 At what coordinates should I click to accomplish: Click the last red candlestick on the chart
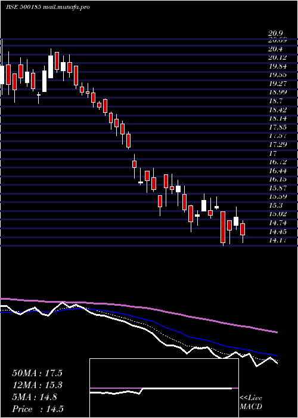pos(243,229)
